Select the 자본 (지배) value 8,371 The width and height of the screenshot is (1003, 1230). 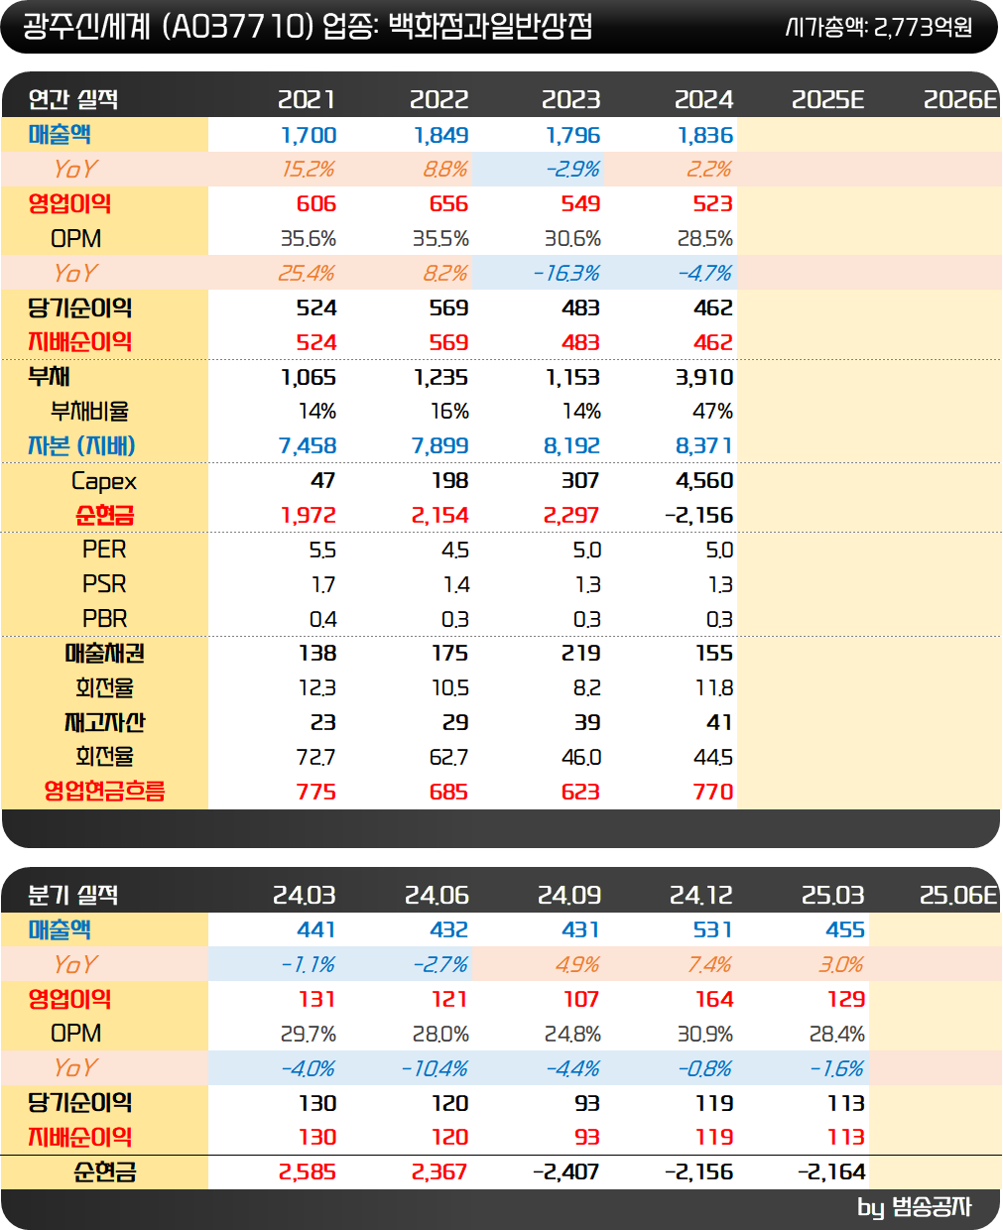point(704,446)
